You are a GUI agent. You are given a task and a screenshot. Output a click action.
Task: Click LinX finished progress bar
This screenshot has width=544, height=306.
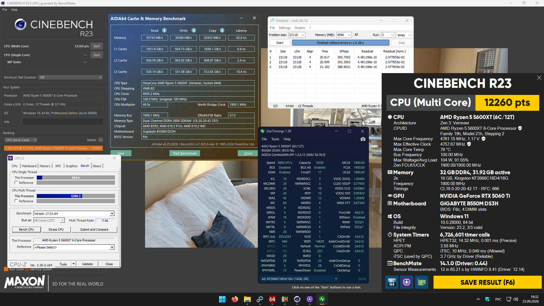click(340, 43)
